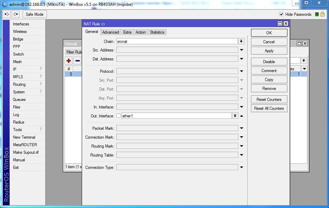
Task: Open the Chain dropdown list
Action: 241,41
